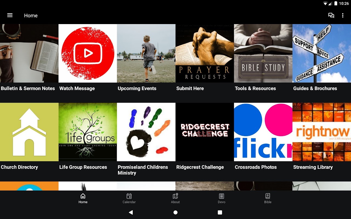This screenshot has height=219, width=351.
Task: Open the Prayer Requests image tile
Action: click(205, 53)
